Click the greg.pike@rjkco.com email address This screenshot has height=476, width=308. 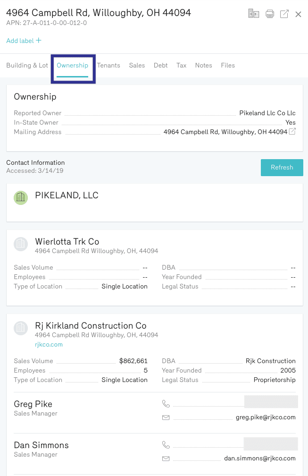coord(266,417)
